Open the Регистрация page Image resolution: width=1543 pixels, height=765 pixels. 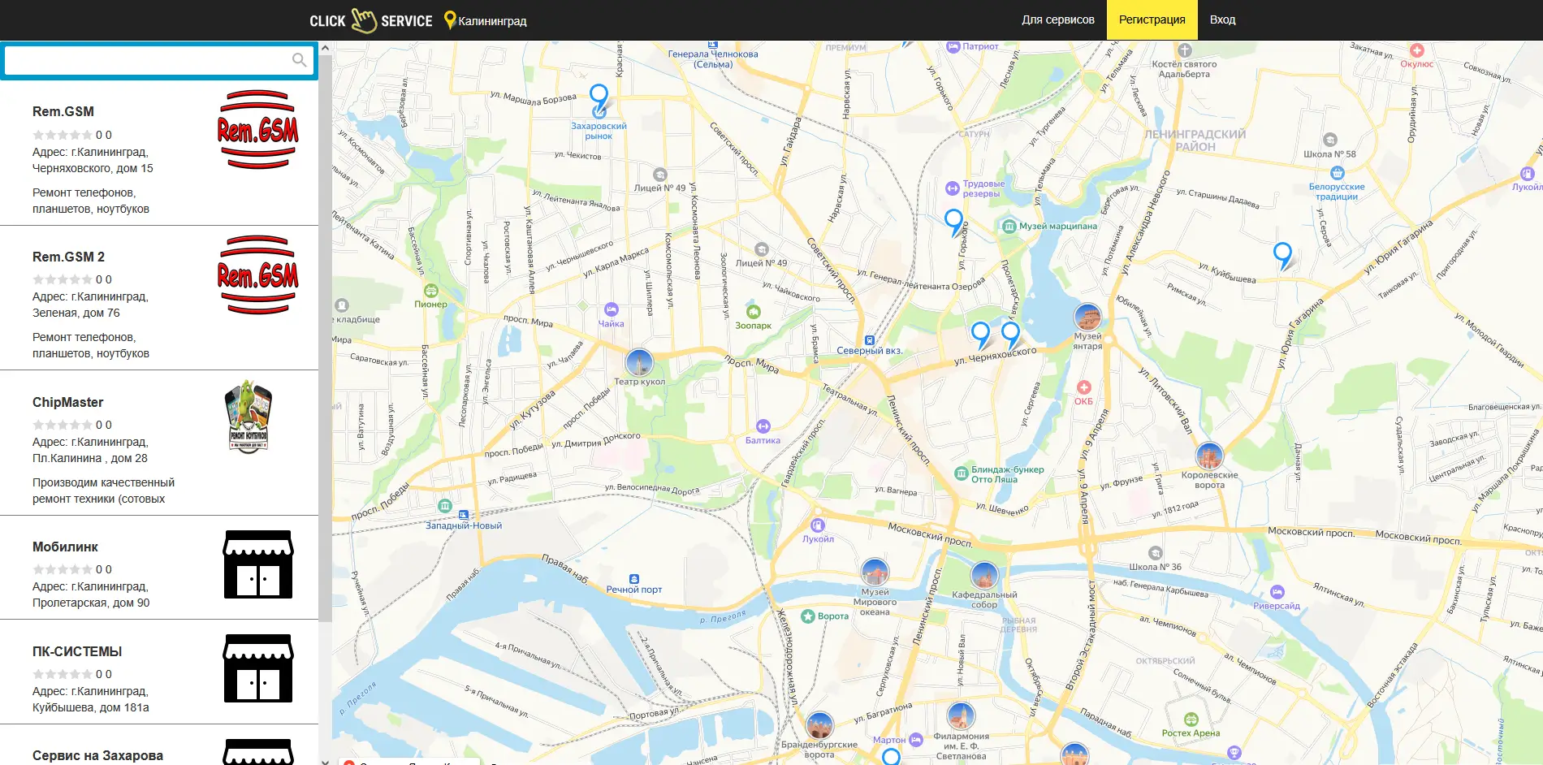[1152, 19]
